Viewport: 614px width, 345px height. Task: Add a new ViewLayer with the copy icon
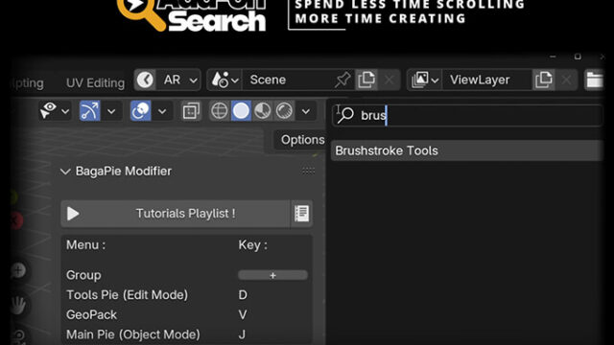click(544, 80)
